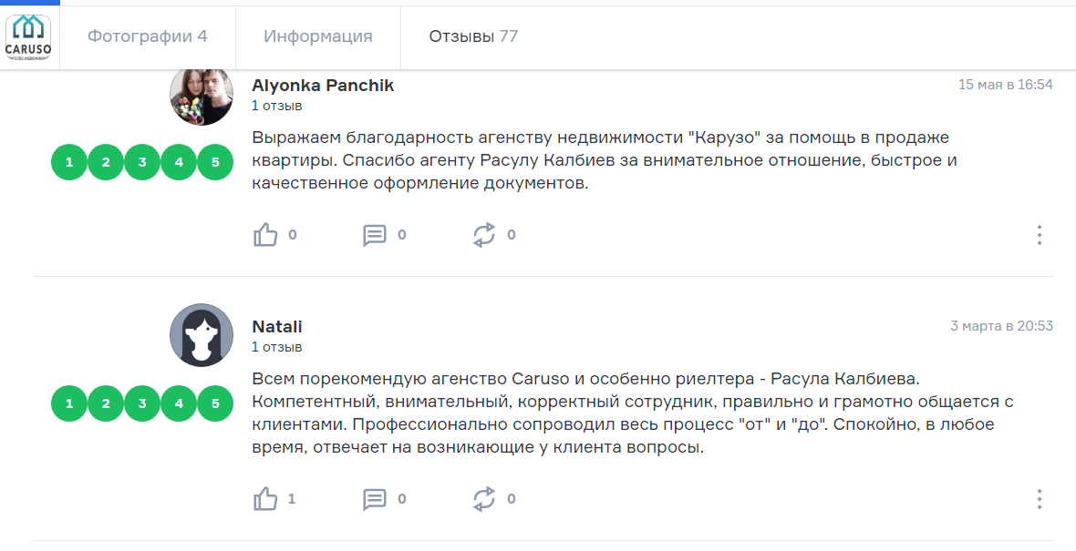1076x551 pixels.
Task: Click Alyonka Panchik's avatar photo
Action: [202, 95]
